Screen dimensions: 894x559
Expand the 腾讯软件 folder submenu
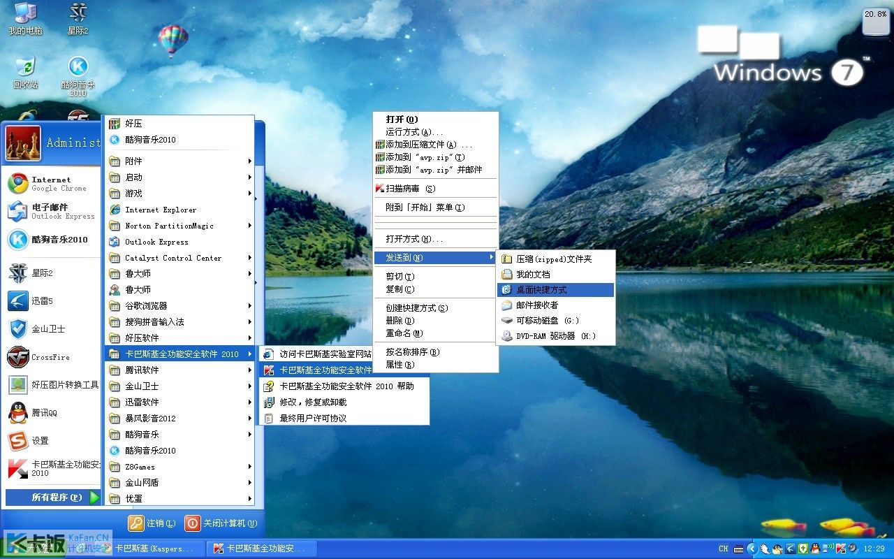pos(179,370)
